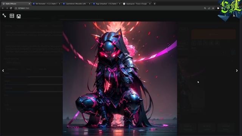This screenshot has height=136, width=242.
Task: Close the Stable Diffusion tab
Action: (x=29, y=4)
